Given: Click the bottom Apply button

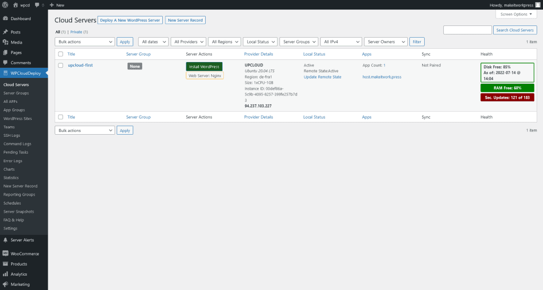Looking at the screenshot, I should (125, 130).
